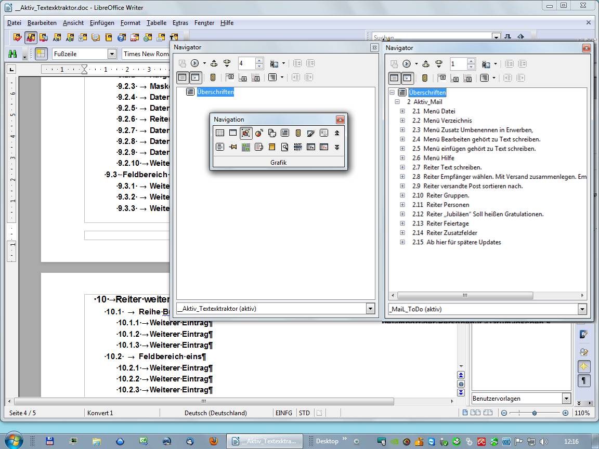Click zoom slider handle in status bar
Screen dimensions: 599x449
[x=535, y=413]
